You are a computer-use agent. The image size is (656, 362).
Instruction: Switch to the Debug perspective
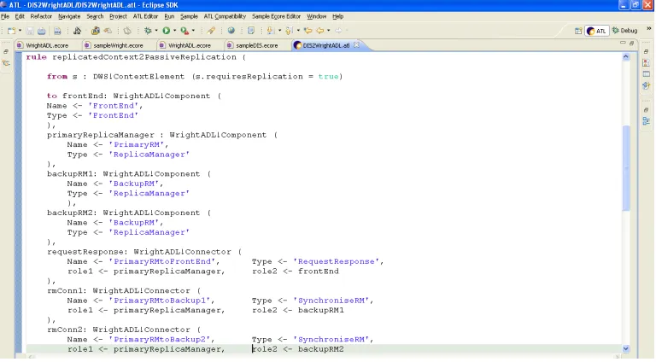point(624,31)
